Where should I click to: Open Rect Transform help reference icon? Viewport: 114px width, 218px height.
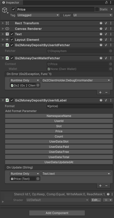click(101, 23)
